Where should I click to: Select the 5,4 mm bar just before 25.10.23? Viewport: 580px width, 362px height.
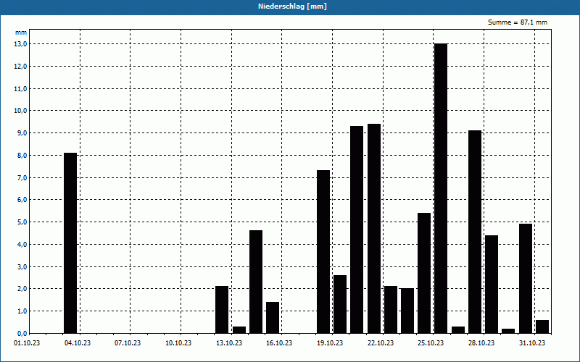tap(424, 273)
